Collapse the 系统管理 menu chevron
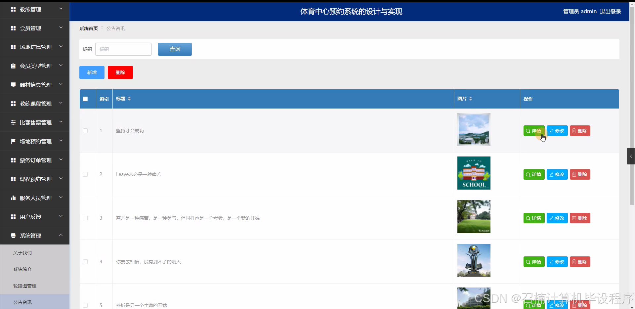 point(61,235)
